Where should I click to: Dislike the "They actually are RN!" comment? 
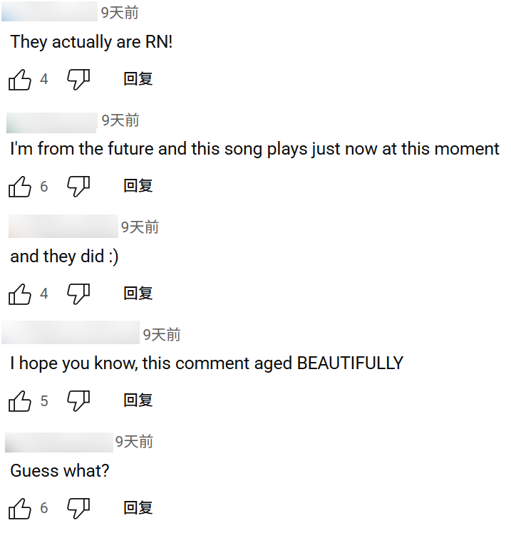[x=78, y=79]
